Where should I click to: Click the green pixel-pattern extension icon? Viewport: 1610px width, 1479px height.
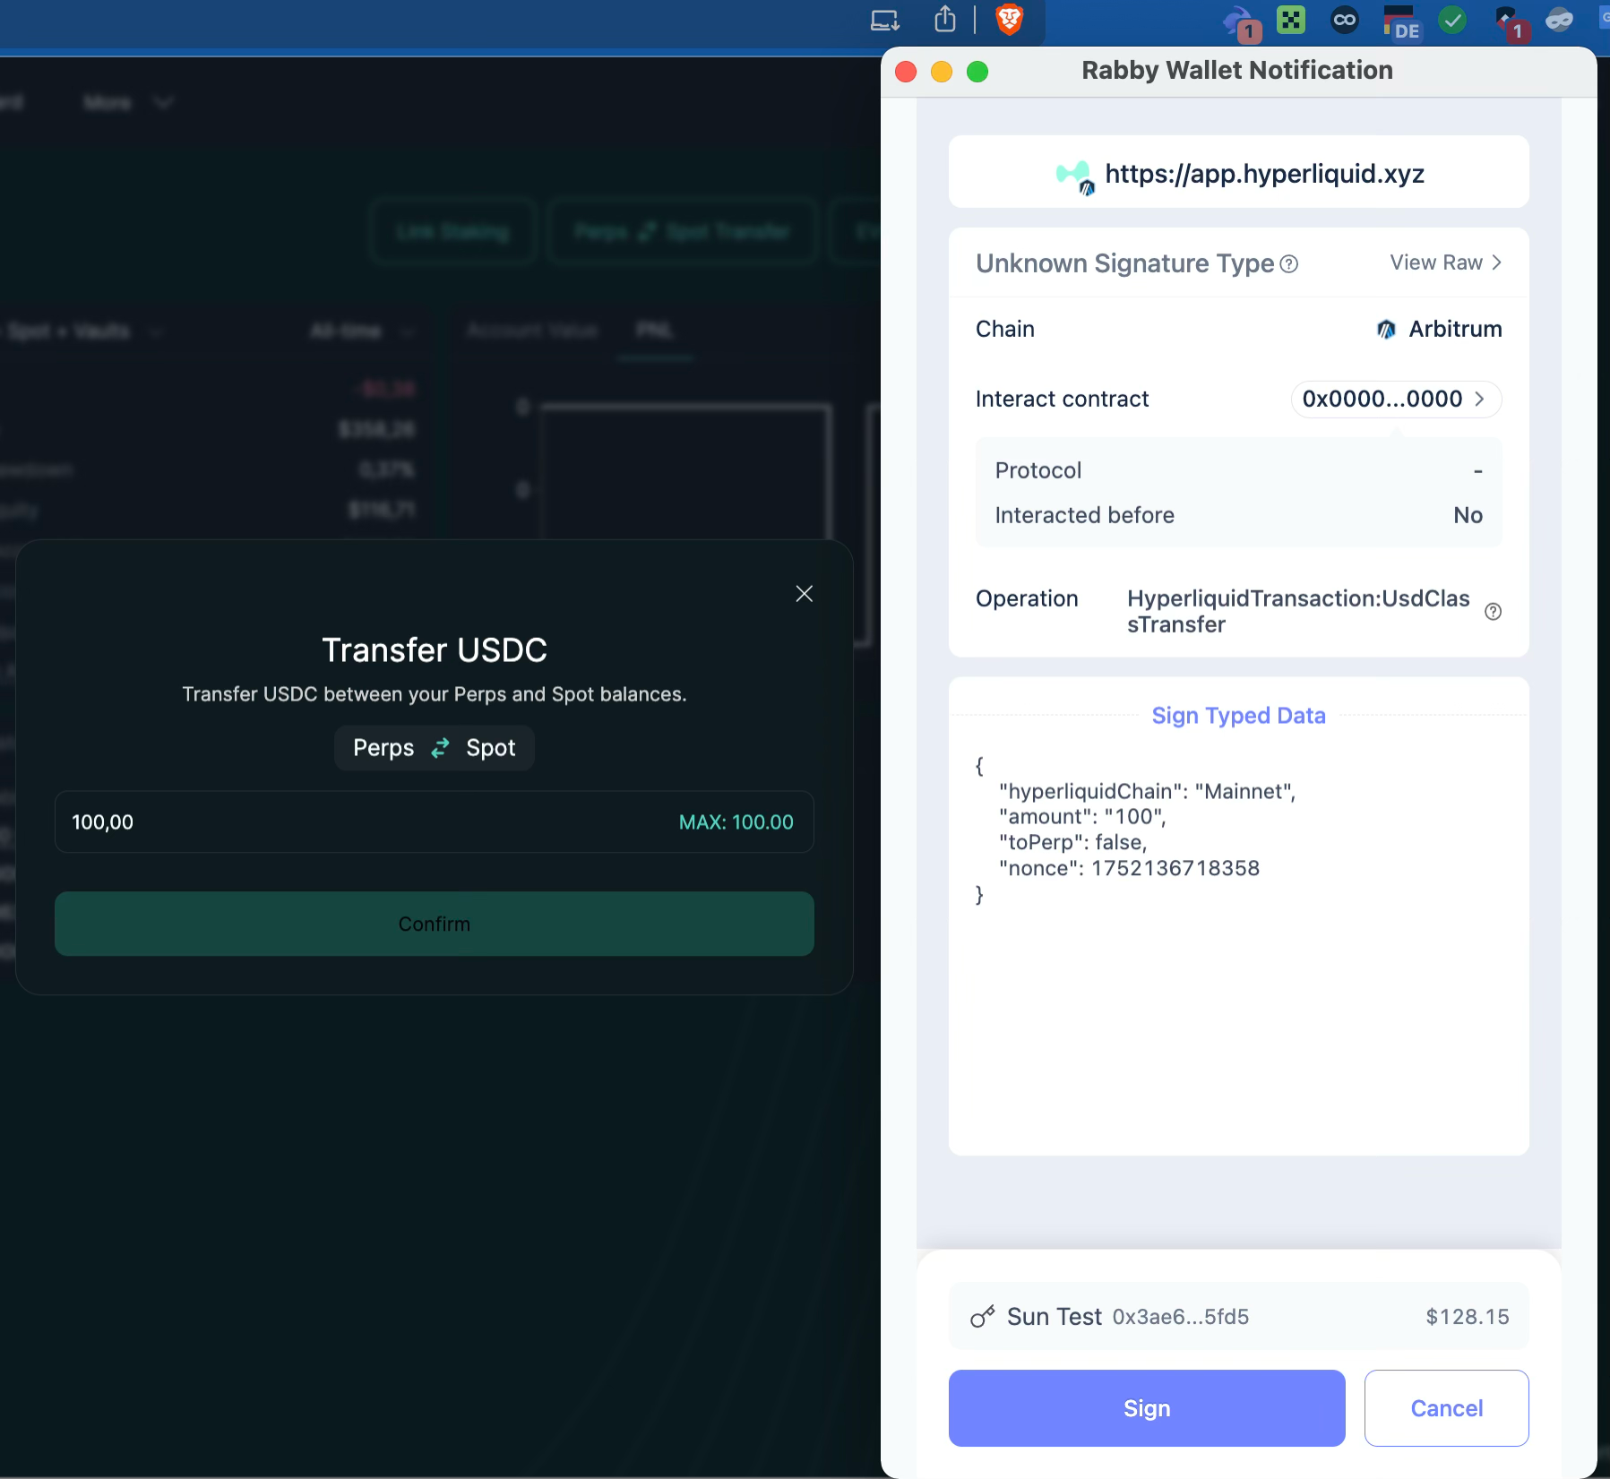point(1290,20)
